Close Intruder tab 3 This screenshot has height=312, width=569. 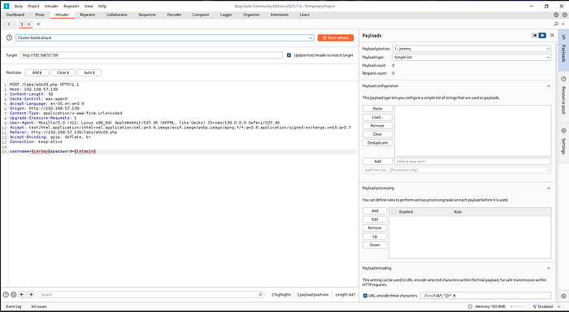(29, 24)
